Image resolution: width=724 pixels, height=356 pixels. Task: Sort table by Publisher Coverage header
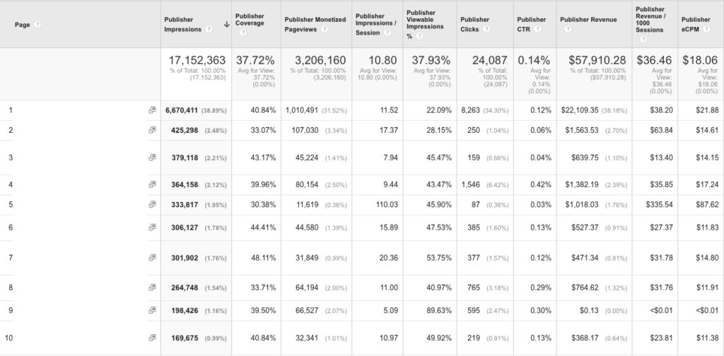pyautogui.click(x=250, y=19)
